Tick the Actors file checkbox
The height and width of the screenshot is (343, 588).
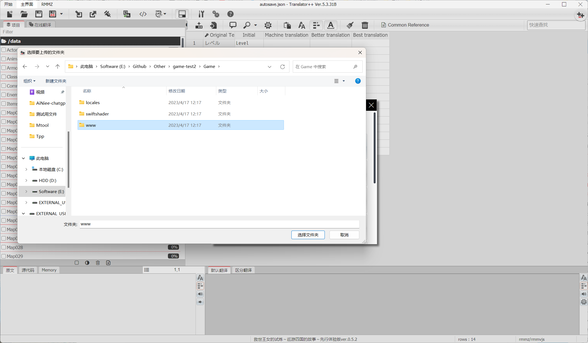[x=4, y=50]
